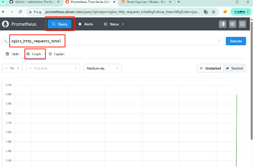Move end time later with right chevron
The width and height of the screenshot is (254, 167).
pos(76,68)
